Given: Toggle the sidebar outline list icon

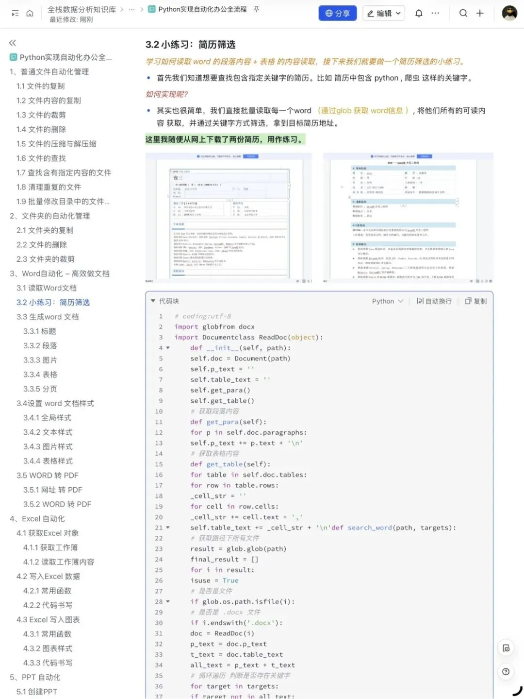Looking at the screenshot, I should (x=15, y=14).
